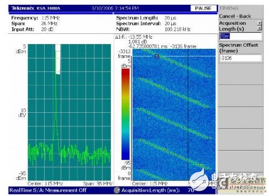Screen dimensions: 269x196
Task: Click the Spectrum Offset (frame) side menu item
Action: [x=238, y=48]
